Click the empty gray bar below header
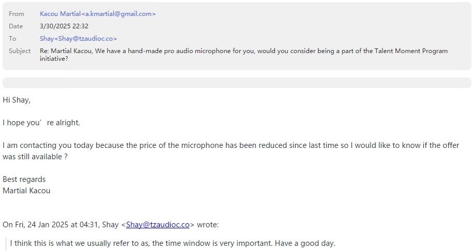 [x=237, y=82]
